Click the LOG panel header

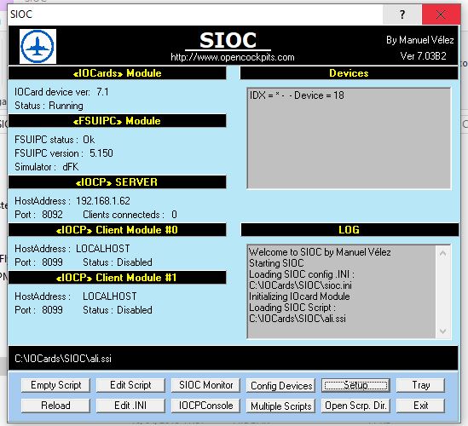click(x=350, y=230)
